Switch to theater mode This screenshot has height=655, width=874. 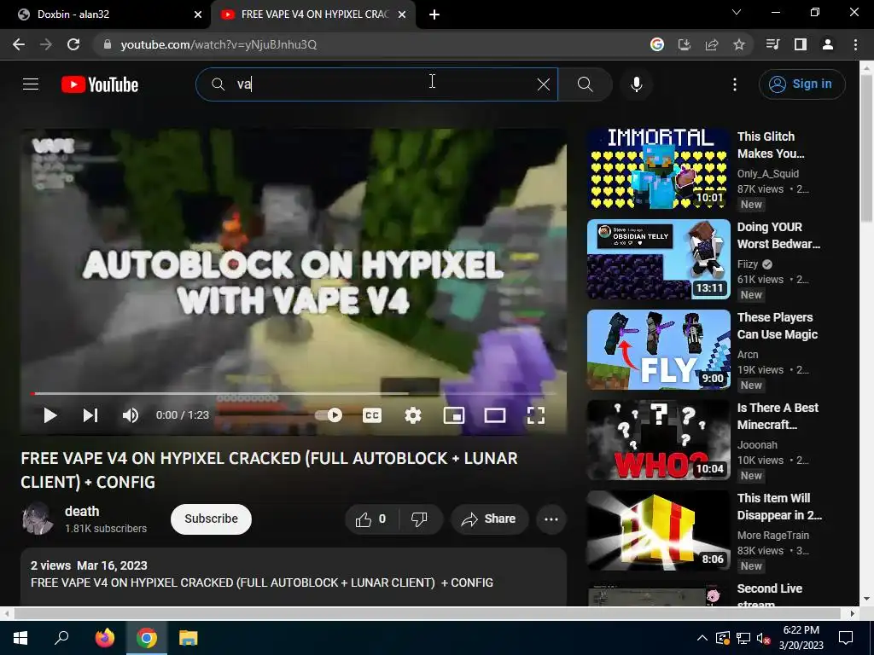(494, 415)
